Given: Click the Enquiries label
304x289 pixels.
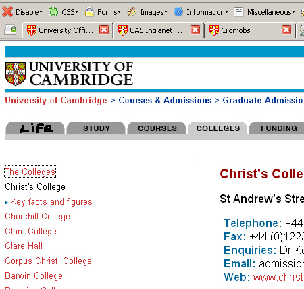Looking at the screenshot, I should [250, 250].
